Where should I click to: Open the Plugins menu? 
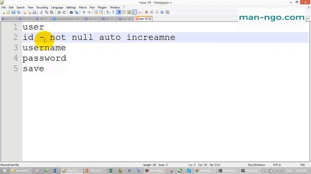pos(103,8)
